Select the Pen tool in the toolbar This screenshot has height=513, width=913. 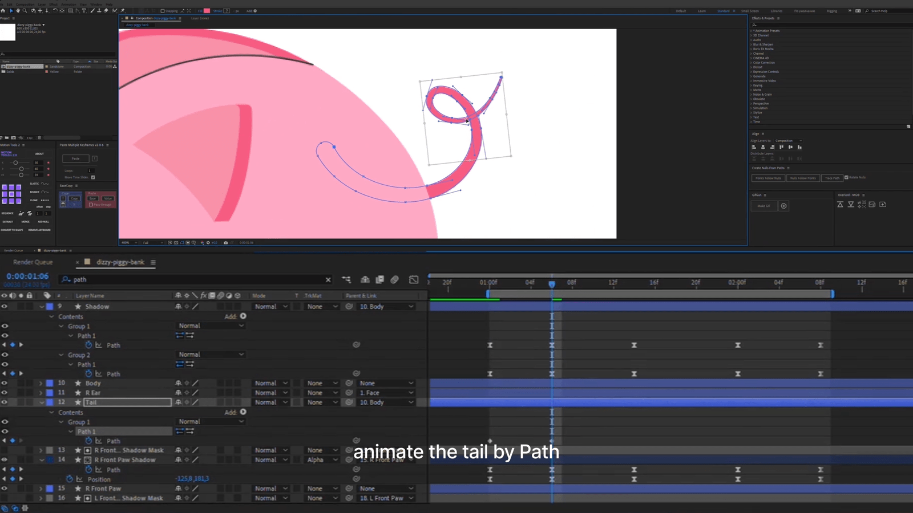tap(78, 11)
